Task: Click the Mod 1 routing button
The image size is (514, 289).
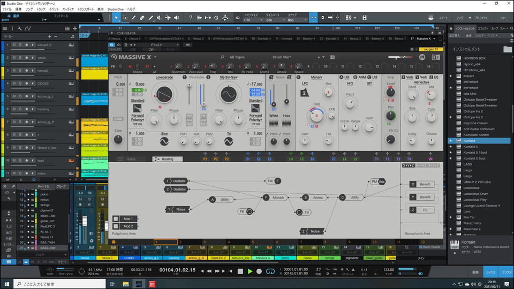Action: 125,218
